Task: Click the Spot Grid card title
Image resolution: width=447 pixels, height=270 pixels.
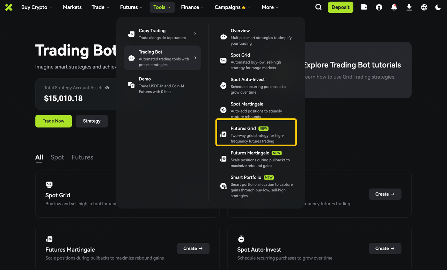Action: click(x=58, y=195)
